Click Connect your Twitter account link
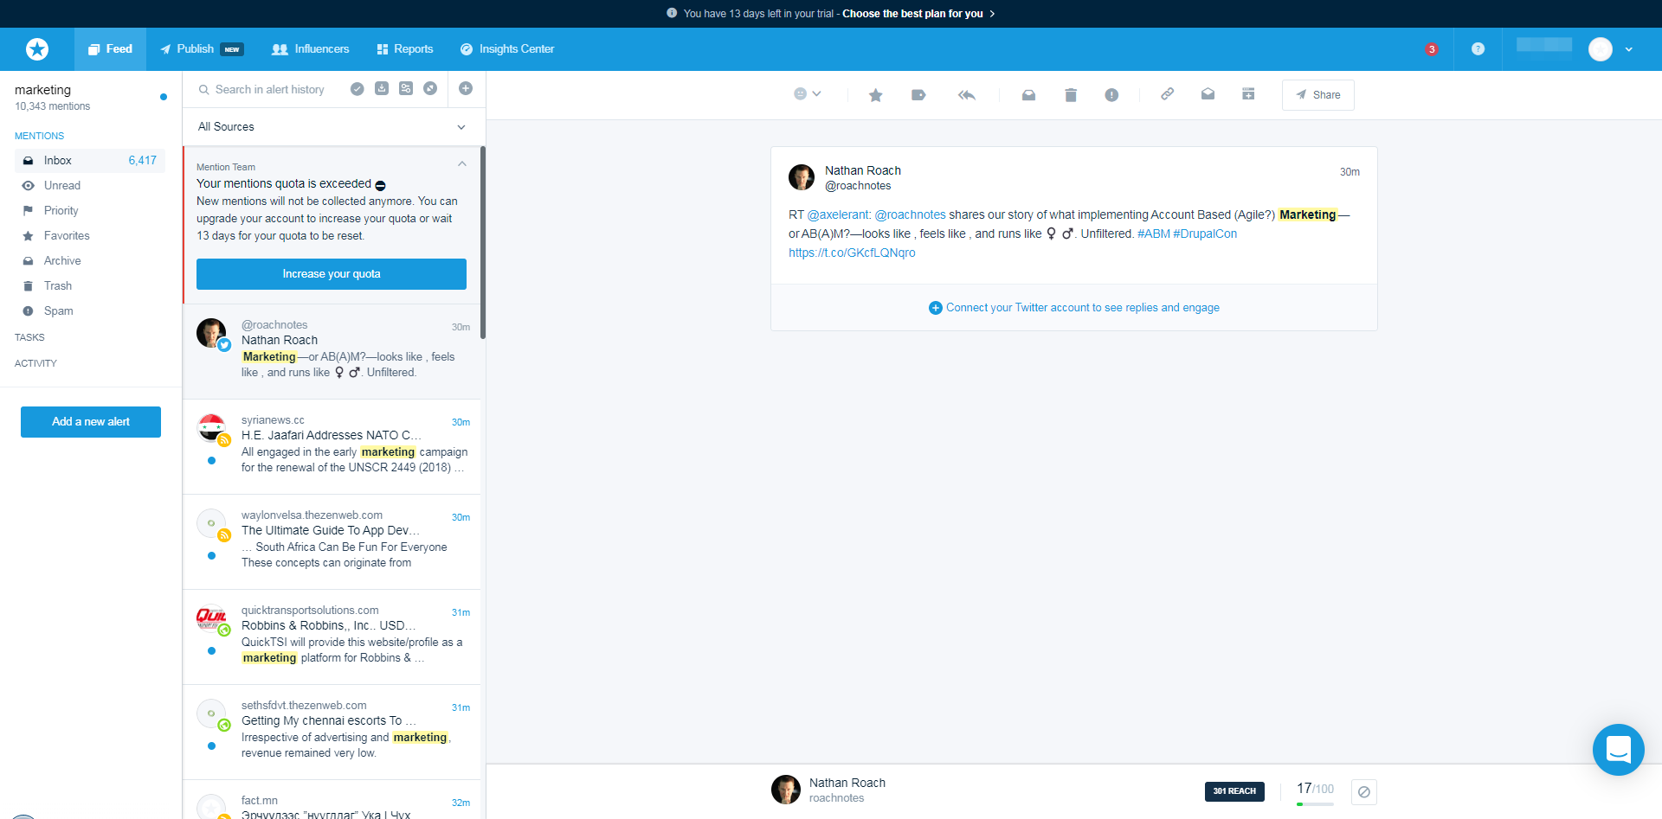 [x=1082, y=308]
